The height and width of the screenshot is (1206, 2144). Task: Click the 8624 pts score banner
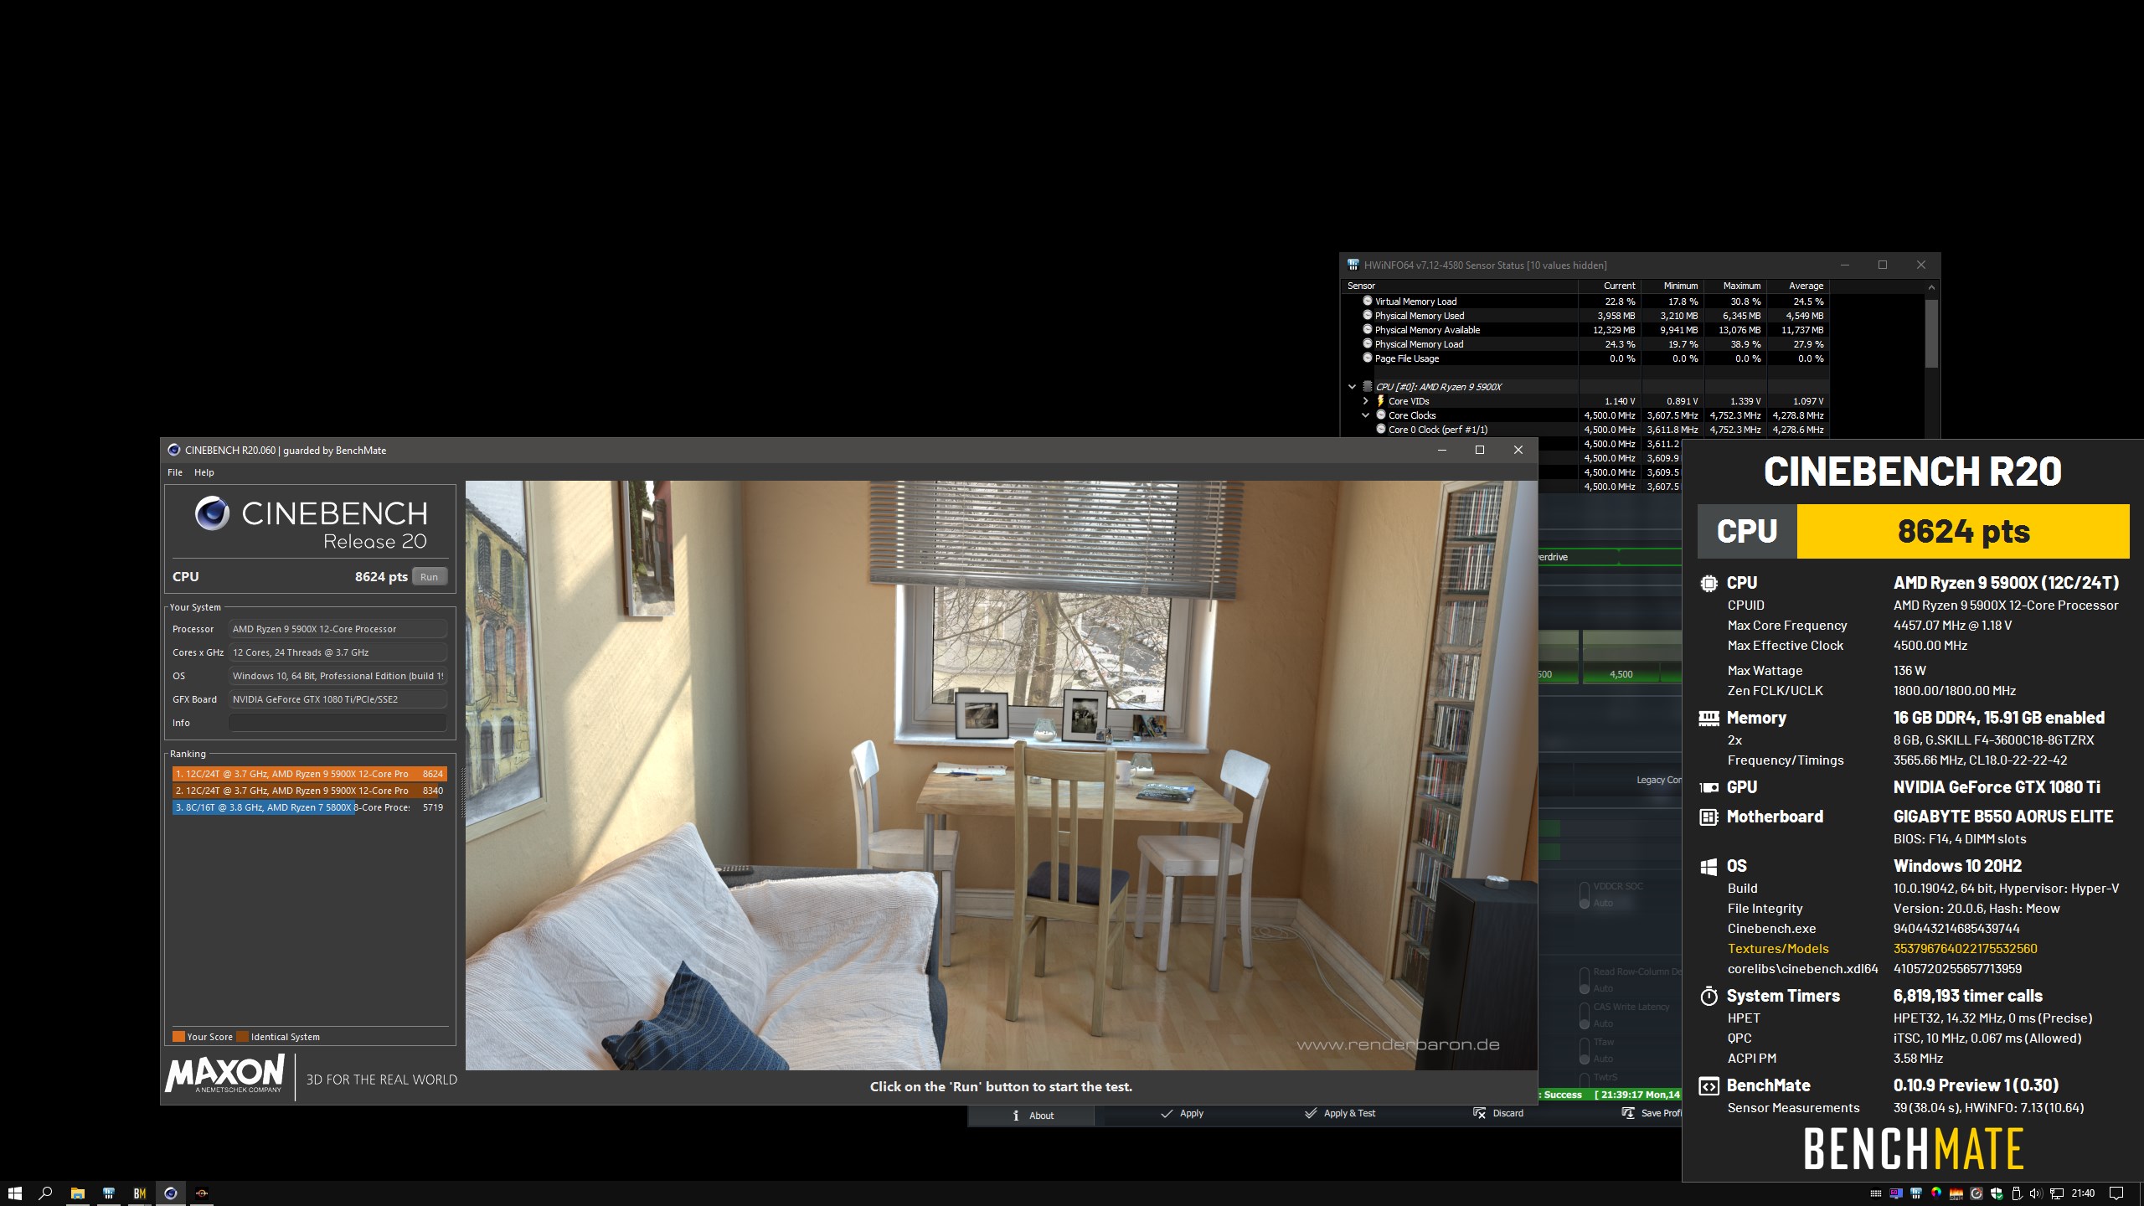[1963, 531]
